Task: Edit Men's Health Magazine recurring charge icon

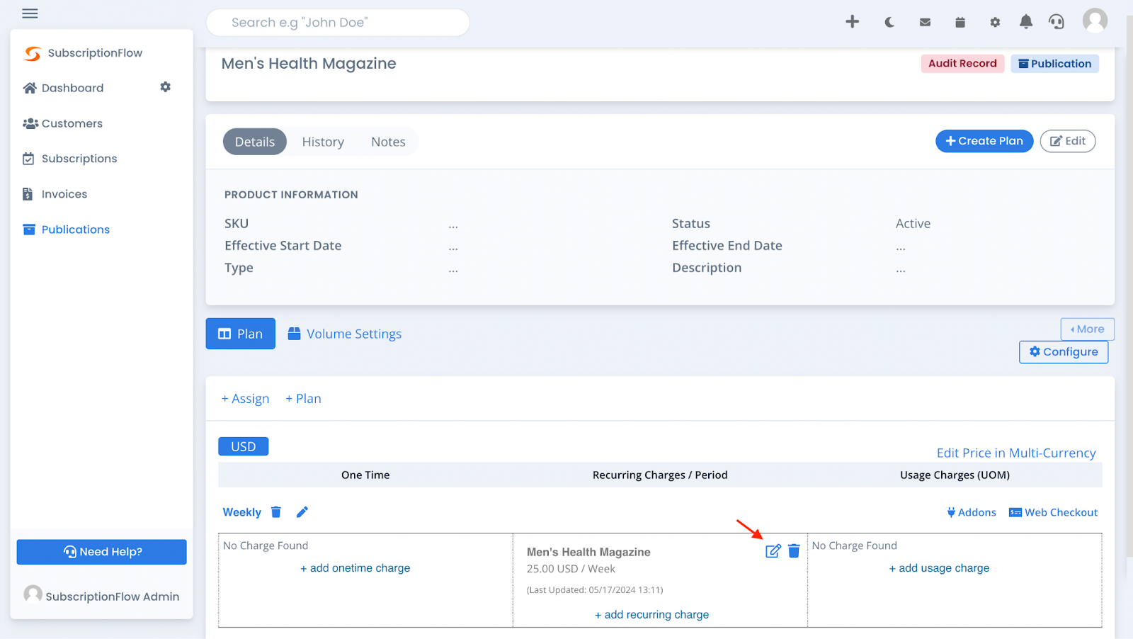Action: 773,551
